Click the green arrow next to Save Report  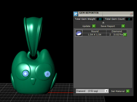[123, 26]
